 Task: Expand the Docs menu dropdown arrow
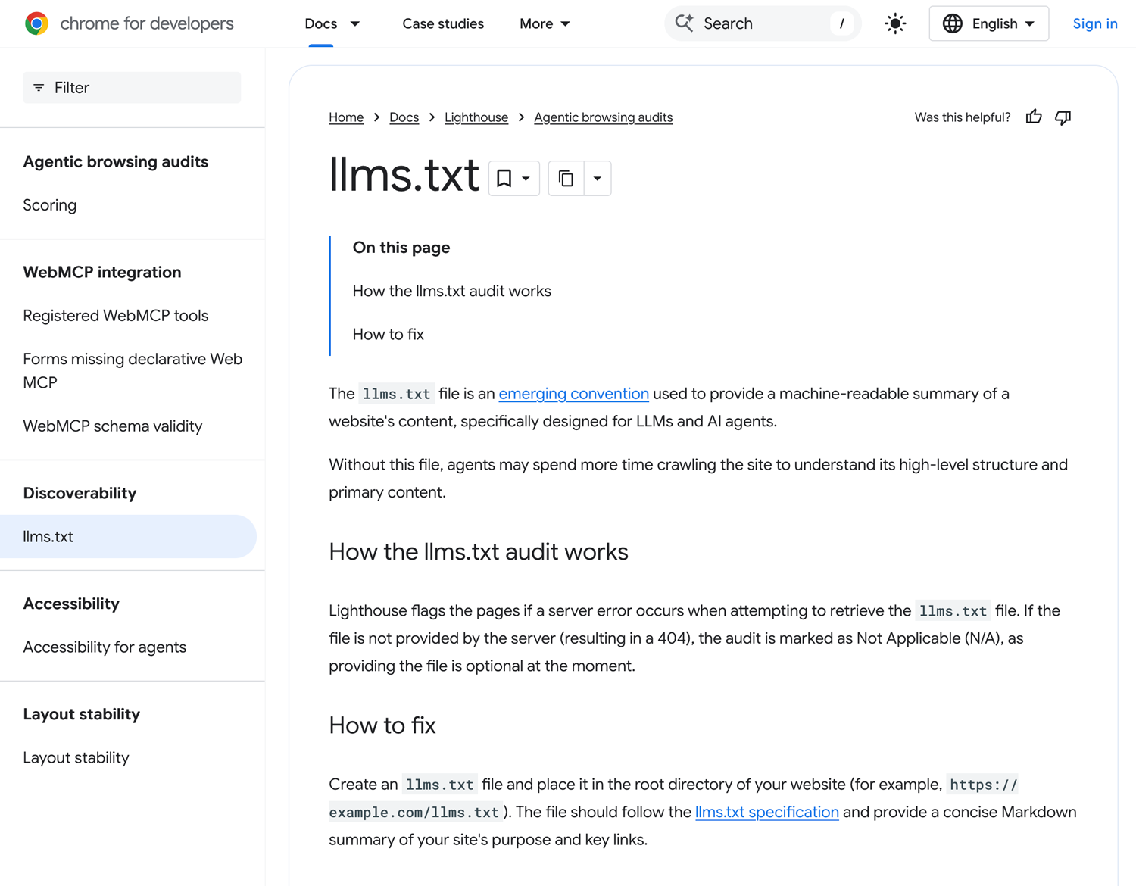tap(354, 24)
